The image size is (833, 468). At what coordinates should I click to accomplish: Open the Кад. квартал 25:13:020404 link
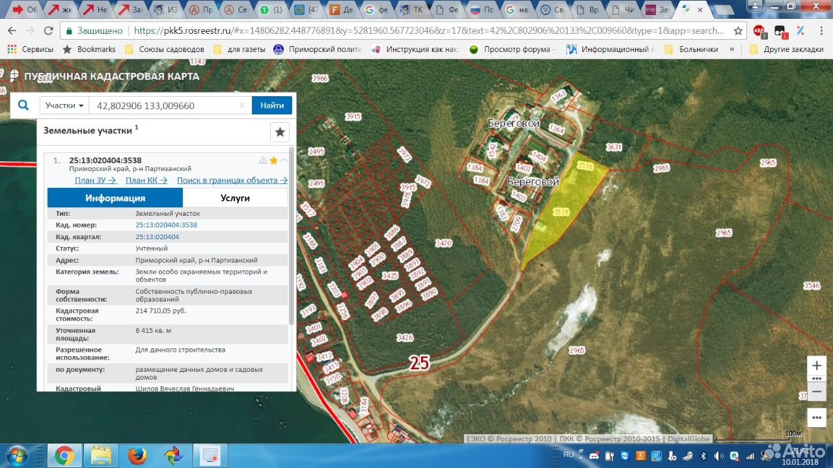click(157, 237)
